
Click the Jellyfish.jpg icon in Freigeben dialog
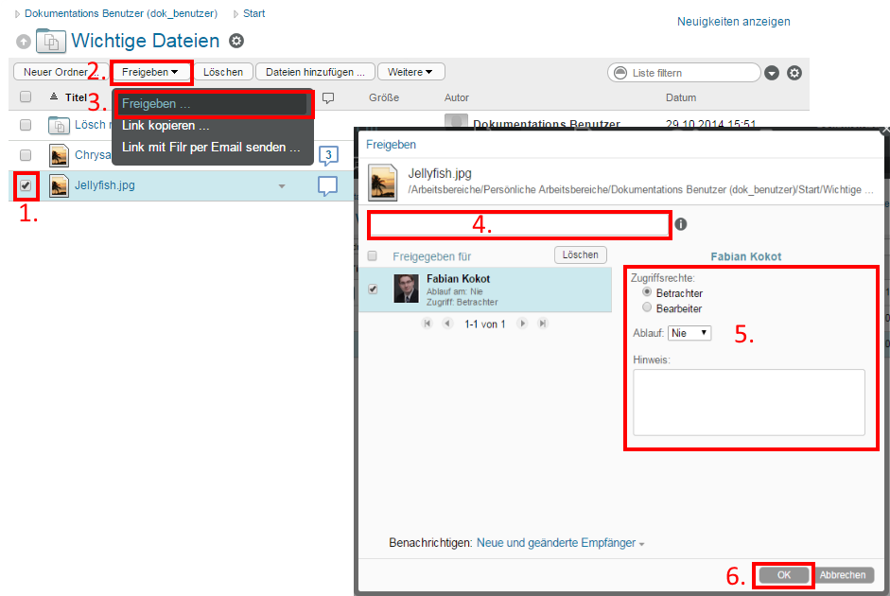click(x=382, y=183)
